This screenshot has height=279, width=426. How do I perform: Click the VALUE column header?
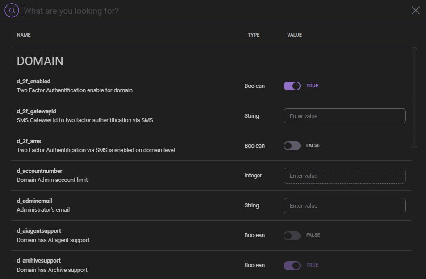click(294, 35)
